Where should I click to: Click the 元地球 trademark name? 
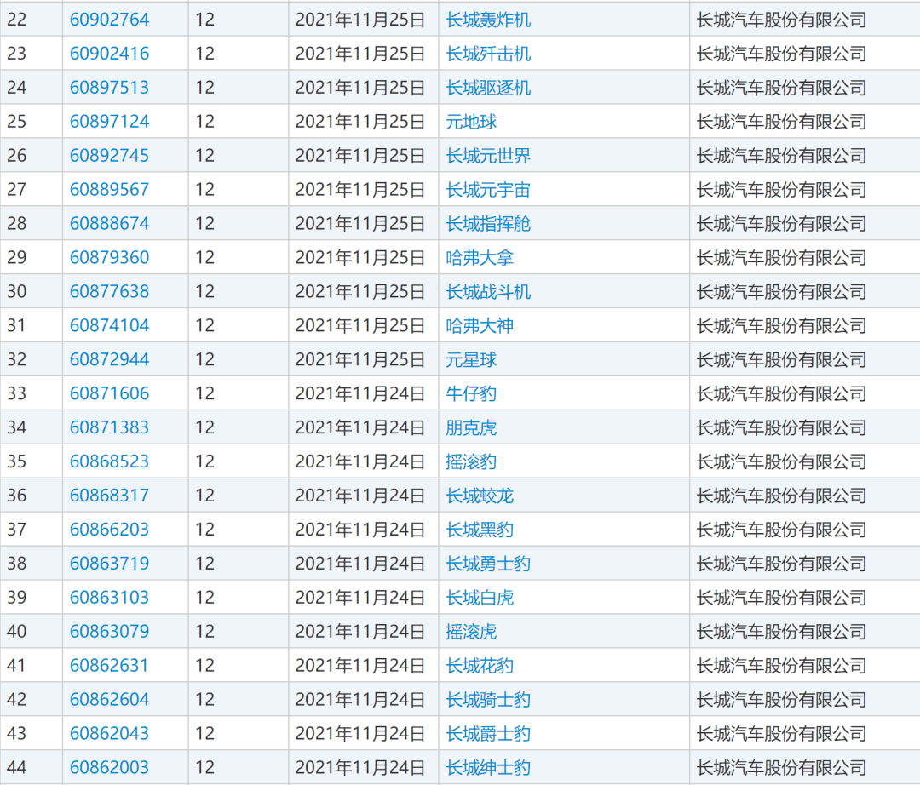pos(471,122)
